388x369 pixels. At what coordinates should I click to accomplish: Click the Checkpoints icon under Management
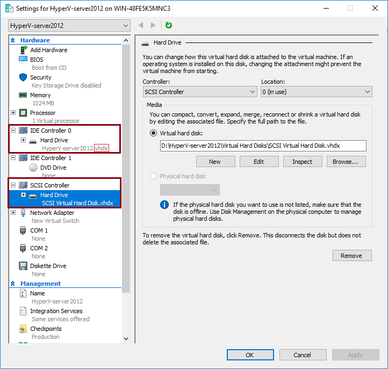tap(23, 329)
